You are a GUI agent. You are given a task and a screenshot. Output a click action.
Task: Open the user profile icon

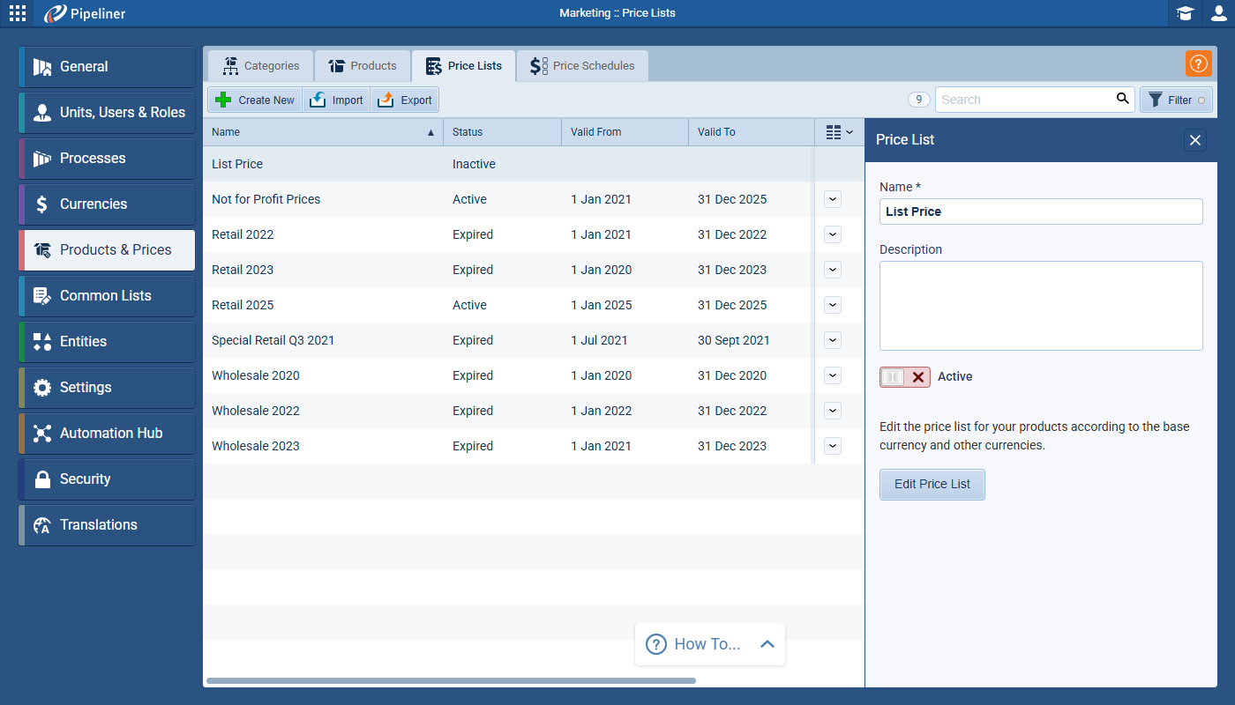tap(1218, 13)
